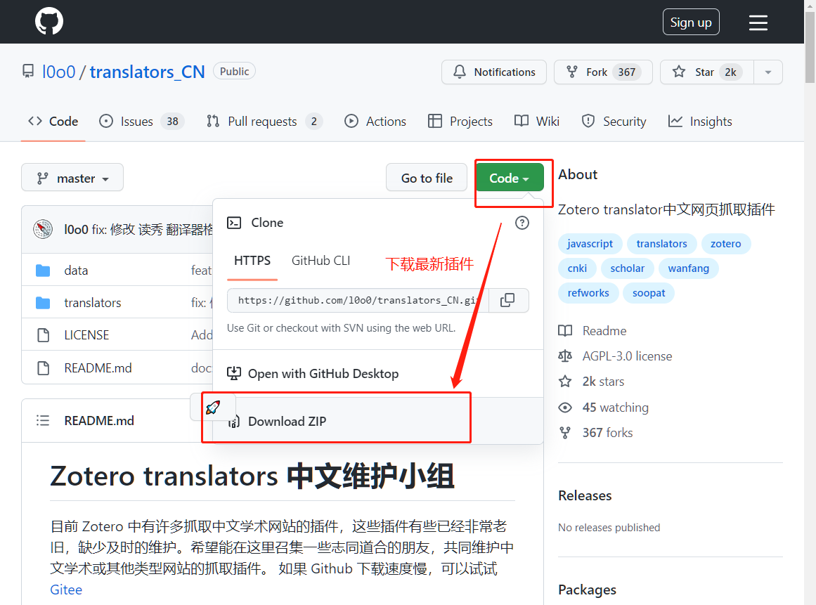
Task: Follow the Gitee link
Action: coord(65,590)
